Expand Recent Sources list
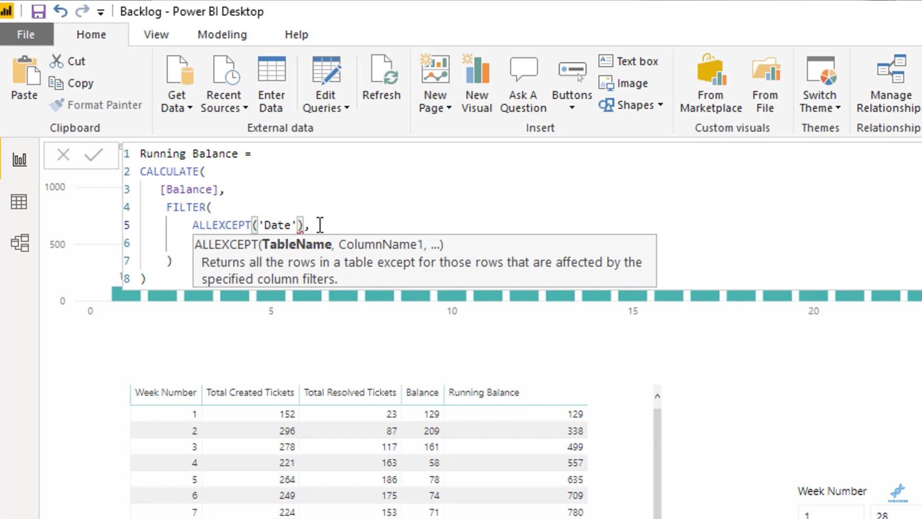Image resolution: width=922 pixels, height=519 pixels. coord(224,84)
